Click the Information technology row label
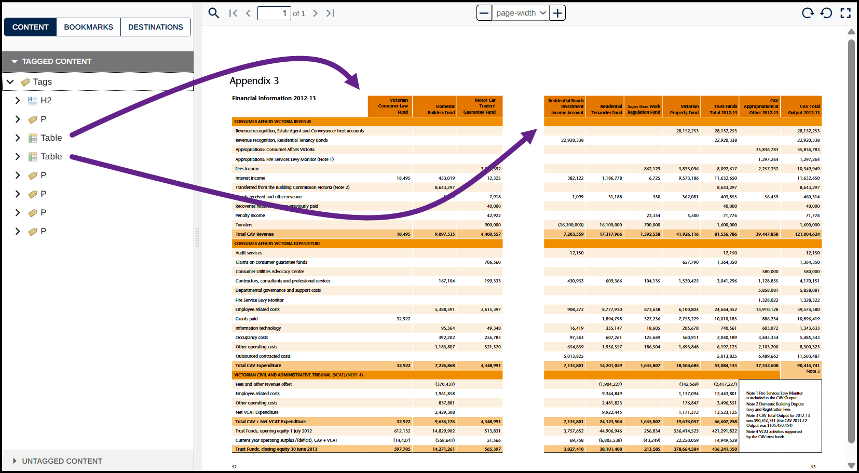The image size is (859, 473). coord(258,328)
